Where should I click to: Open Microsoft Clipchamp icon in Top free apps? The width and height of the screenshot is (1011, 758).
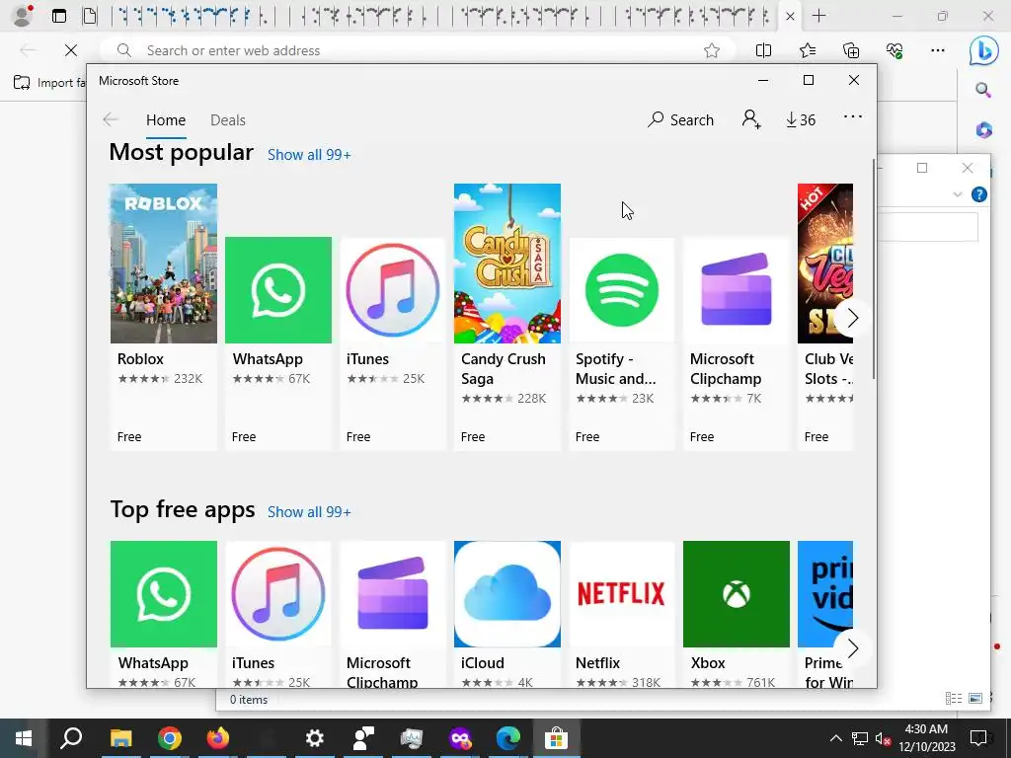click(393, 593)
